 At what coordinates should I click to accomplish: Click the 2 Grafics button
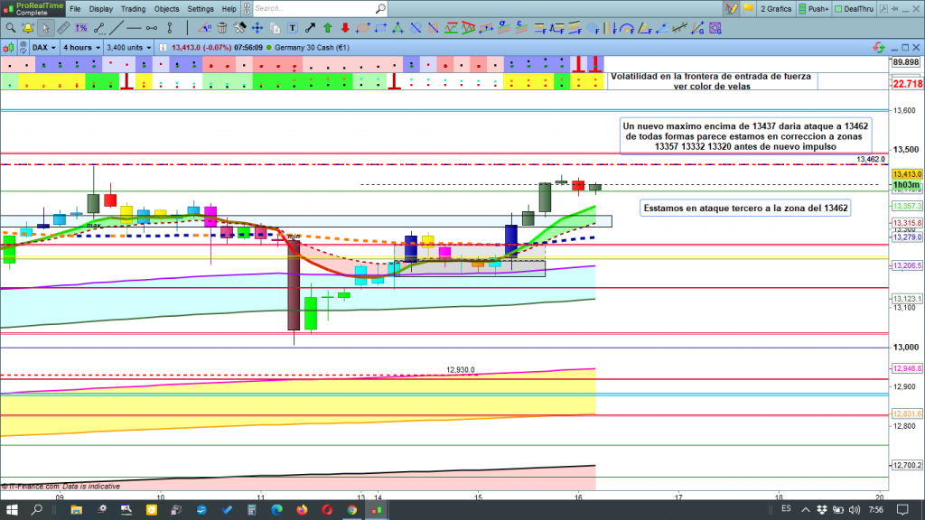[x=775, y=9]
